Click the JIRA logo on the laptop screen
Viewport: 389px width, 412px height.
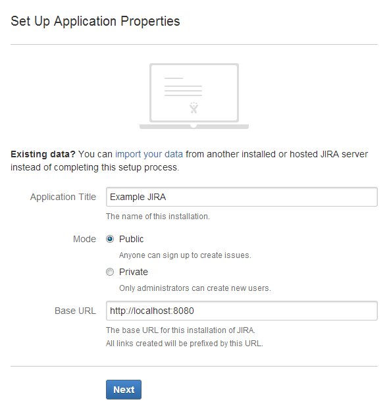click(x=194, y=107)
